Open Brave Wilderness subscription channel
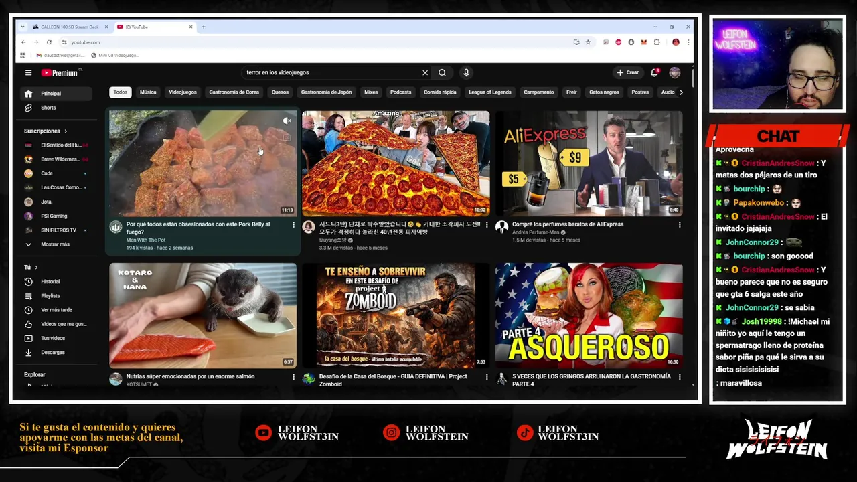Screen dimensions: 857x482 [56, 159]
